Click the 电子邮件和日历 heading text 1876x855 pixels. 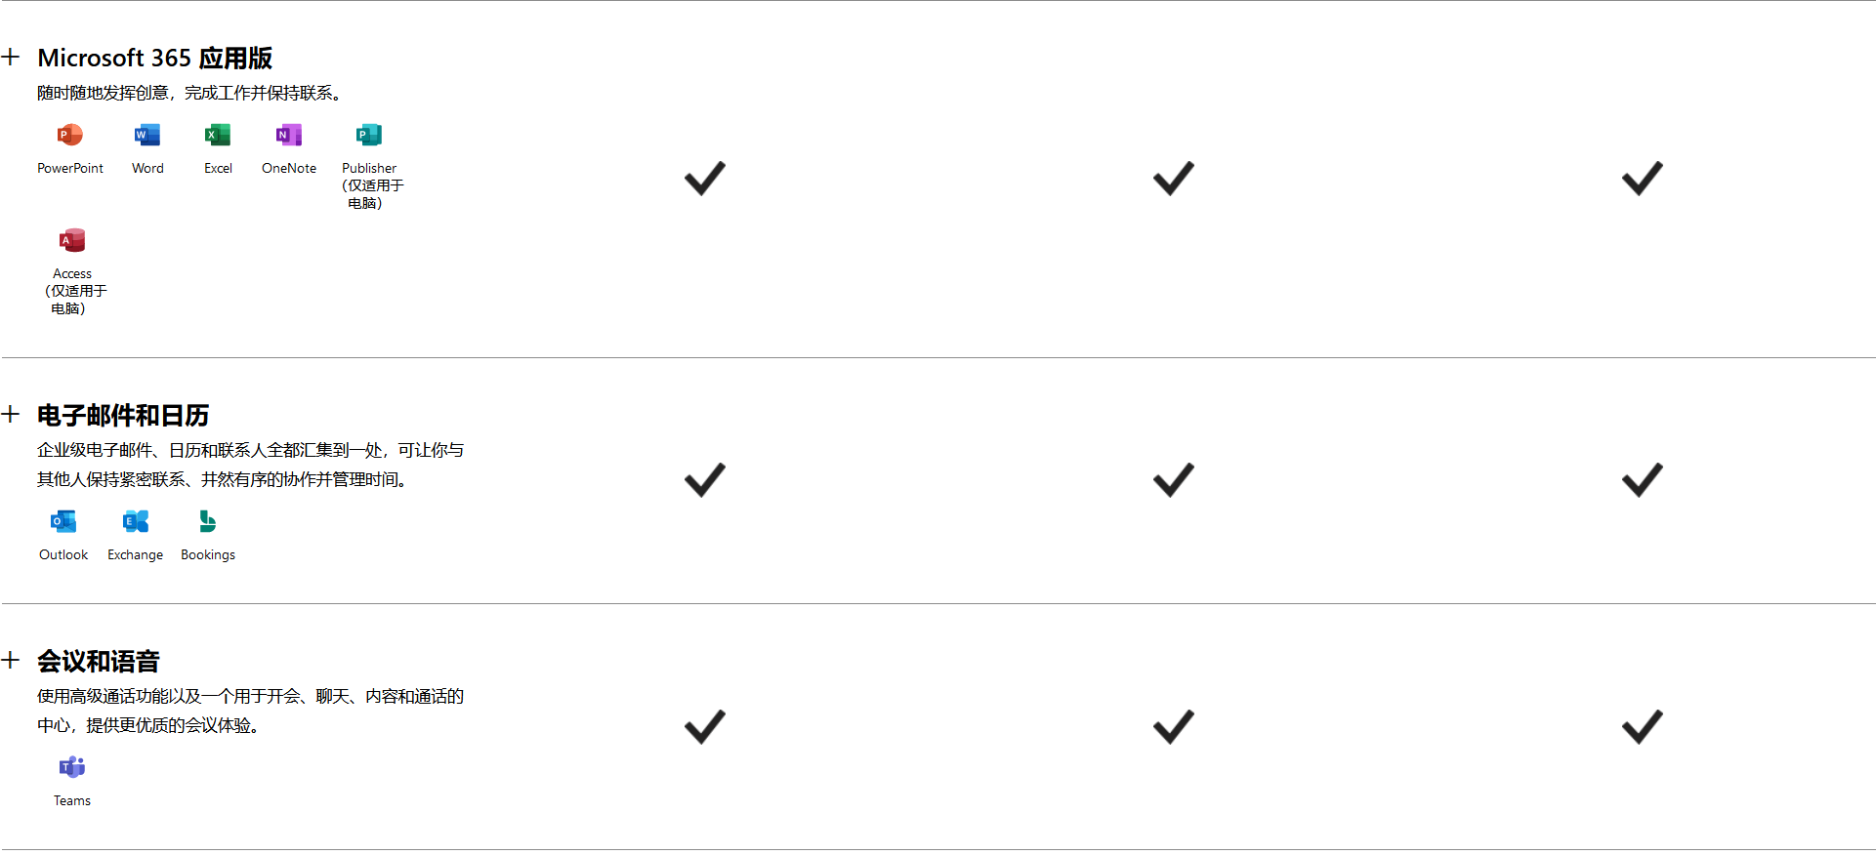click(123, 416)
